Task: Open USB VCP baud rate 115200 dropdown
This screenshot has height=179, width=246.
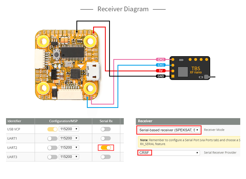Action: pos(69,129)
